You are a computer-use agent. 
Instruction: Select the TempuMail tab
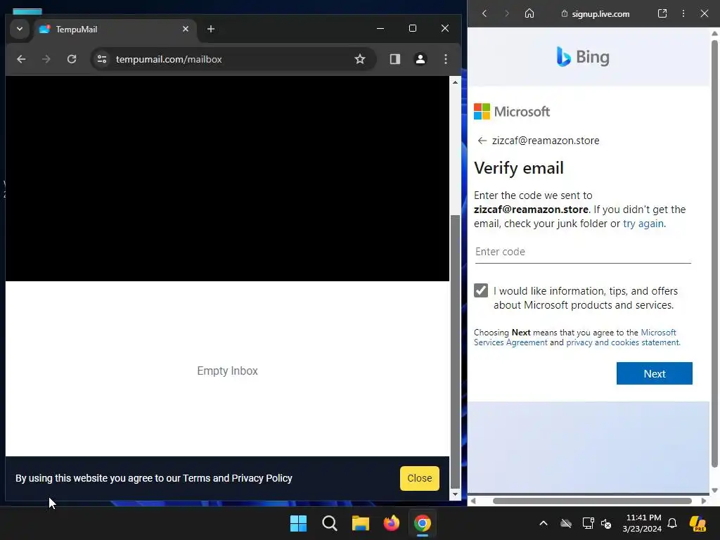click(x=115, y=30)
